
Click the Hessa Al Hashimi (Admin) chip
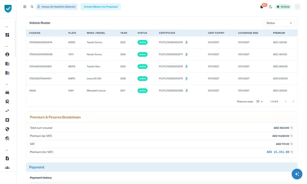click(x=56, y=7)
